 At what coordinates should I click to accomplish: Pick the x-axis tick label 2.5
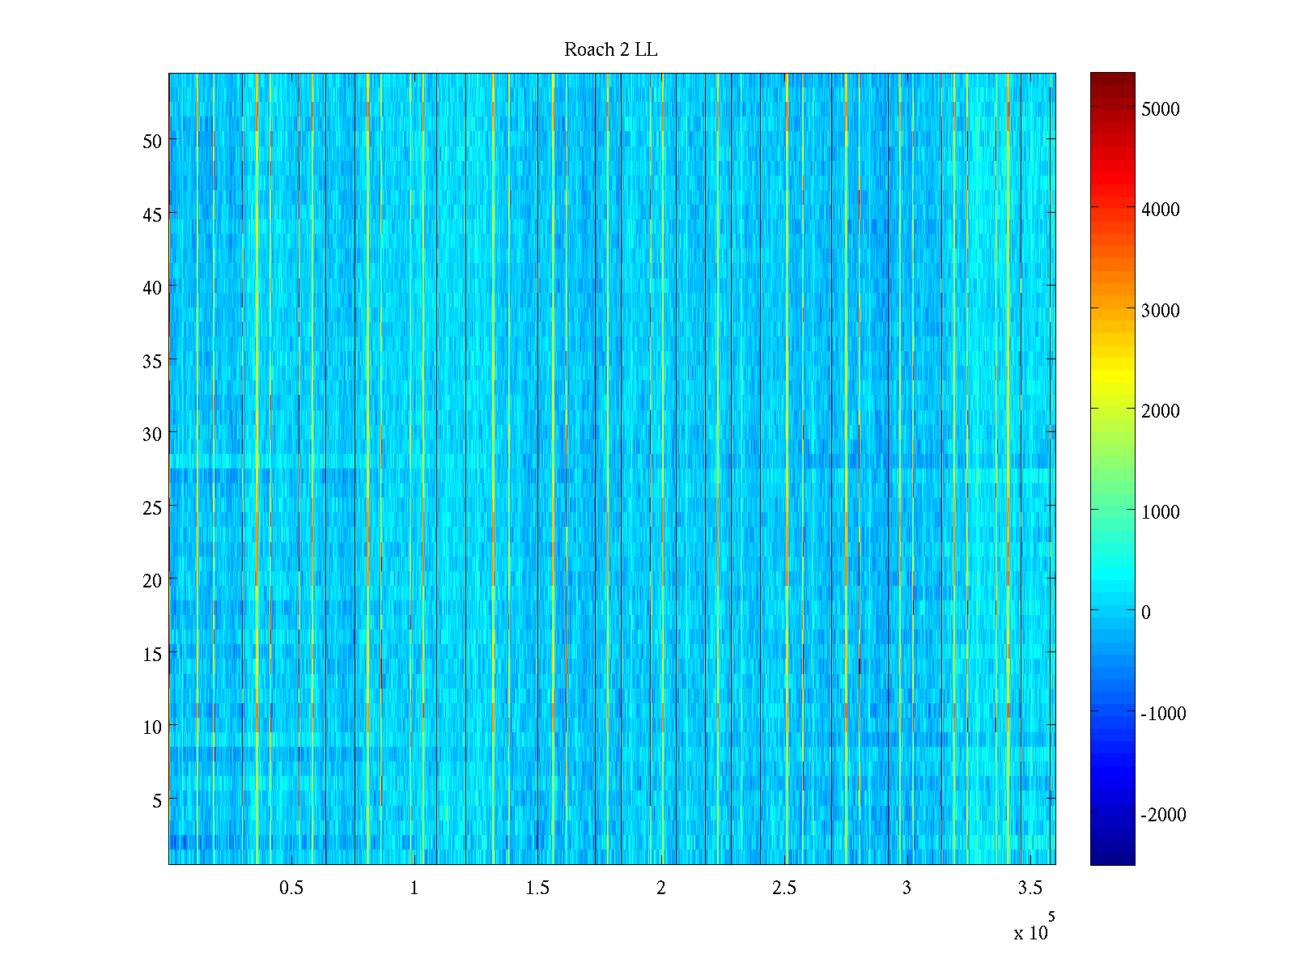coord(783,888)
